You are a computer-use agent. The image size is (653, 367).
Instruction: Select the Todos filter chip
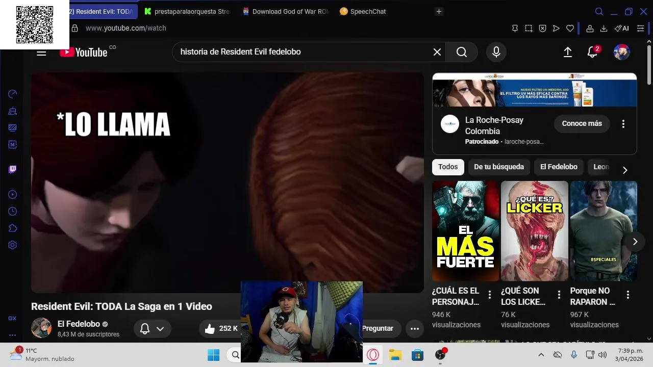(x=448, y=167)
